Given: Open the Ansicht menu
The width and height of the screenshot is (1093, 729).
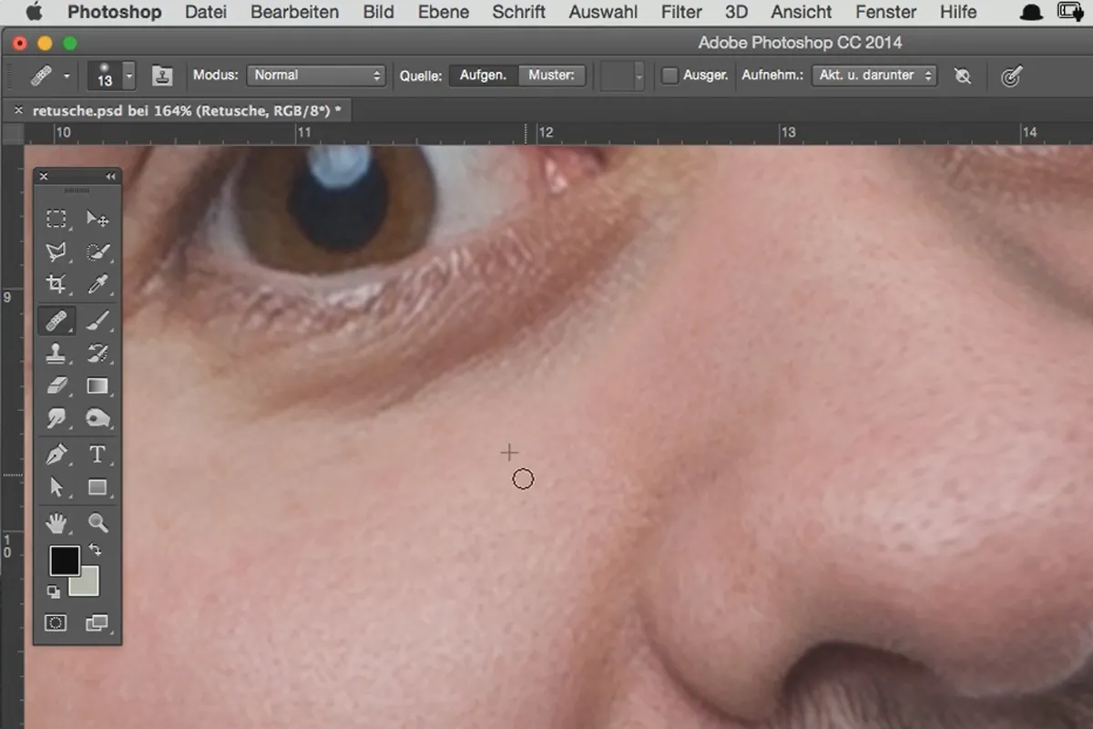Looking at the screenshot, I should click(x=802, y=13).
